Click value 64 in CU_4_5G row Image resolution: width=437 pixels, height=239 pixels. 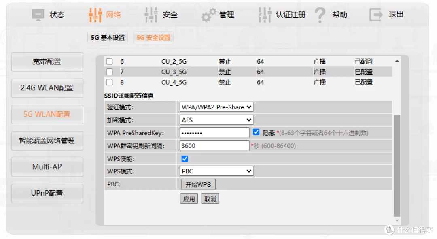coord(260,82)
